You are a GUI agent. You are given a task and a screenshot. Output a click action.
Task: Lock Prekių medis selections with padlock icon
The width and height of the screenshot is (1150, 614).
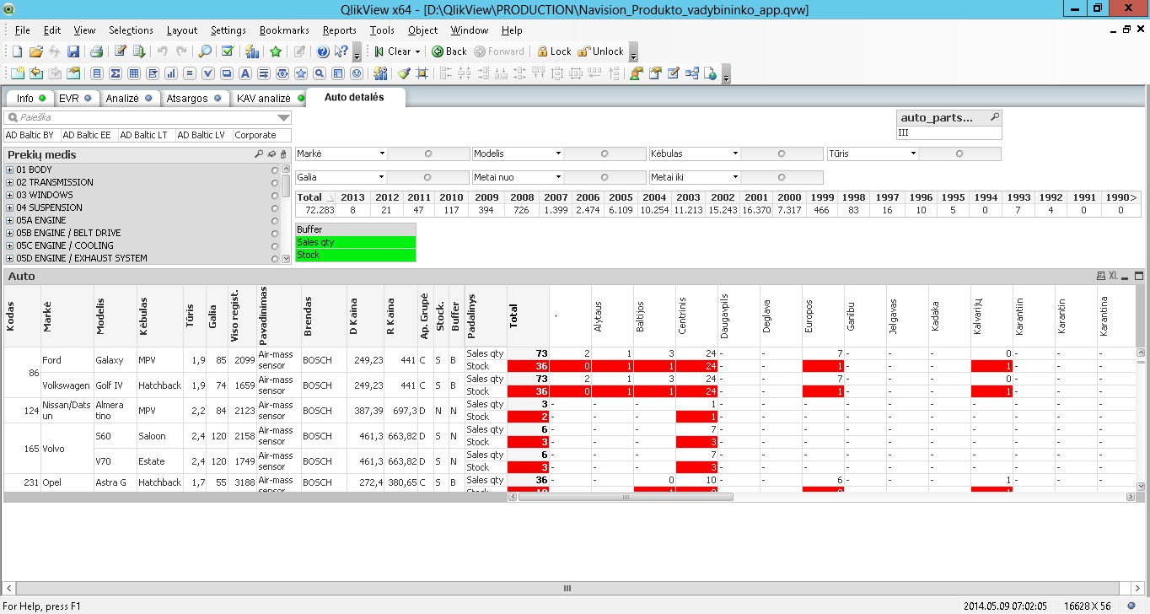coord(283,154)
